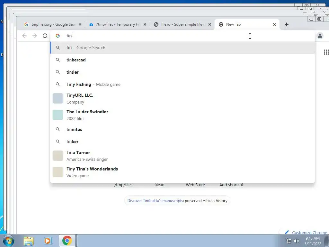Choose the tinnitus suggestion
The width and height of the screenshot is (329, 247).
click(182, 129)
